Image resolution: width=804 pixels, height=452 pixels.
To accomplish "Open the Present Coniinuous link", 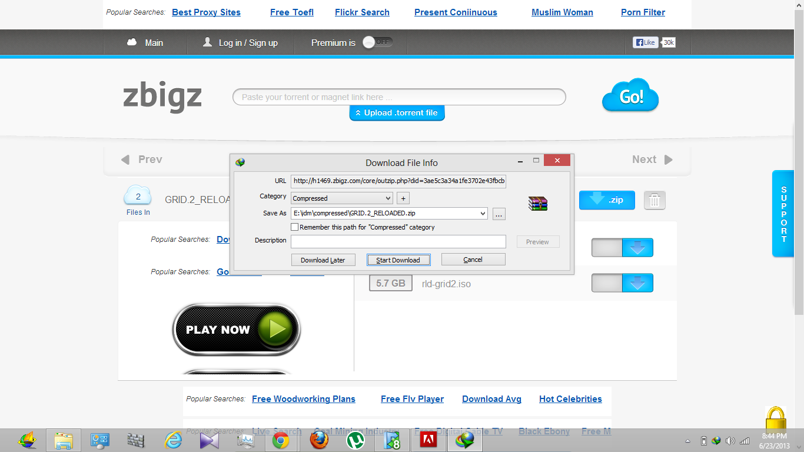I will [456, 12].
